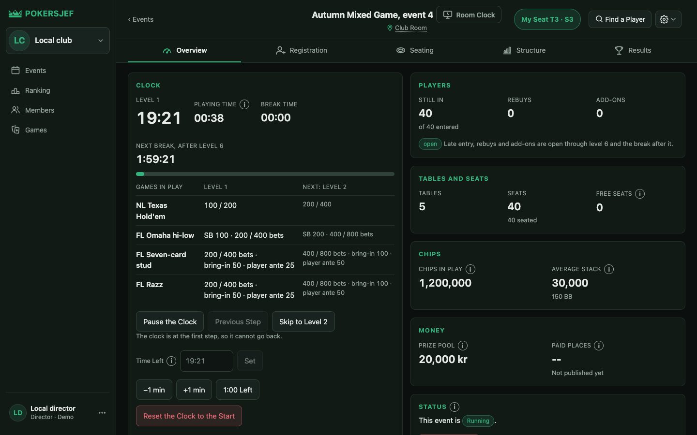Image resolution: width=697 pixels, height=435 pixels.
Task: Switch to the Overview tab
Action: (184, 50)
